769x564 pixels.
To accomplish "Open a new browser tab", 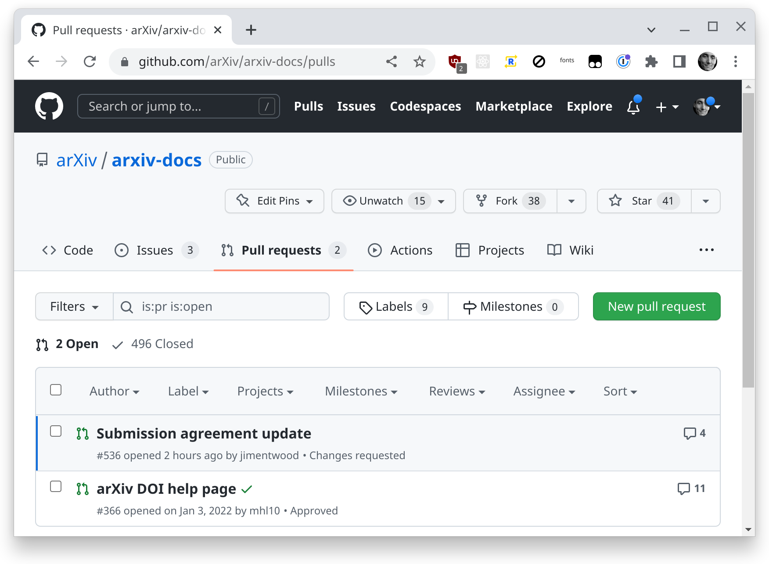I will tap(251, 30).
